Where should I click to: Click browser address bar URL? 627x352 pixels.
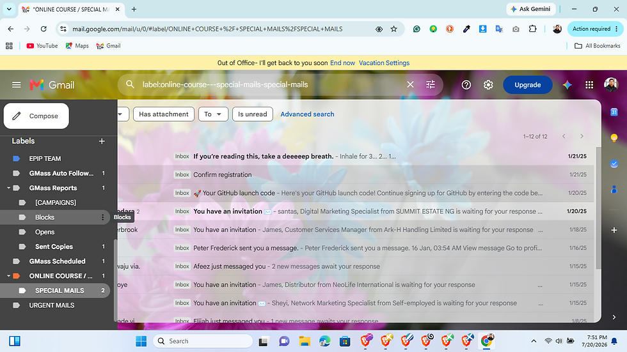(207, 29)
